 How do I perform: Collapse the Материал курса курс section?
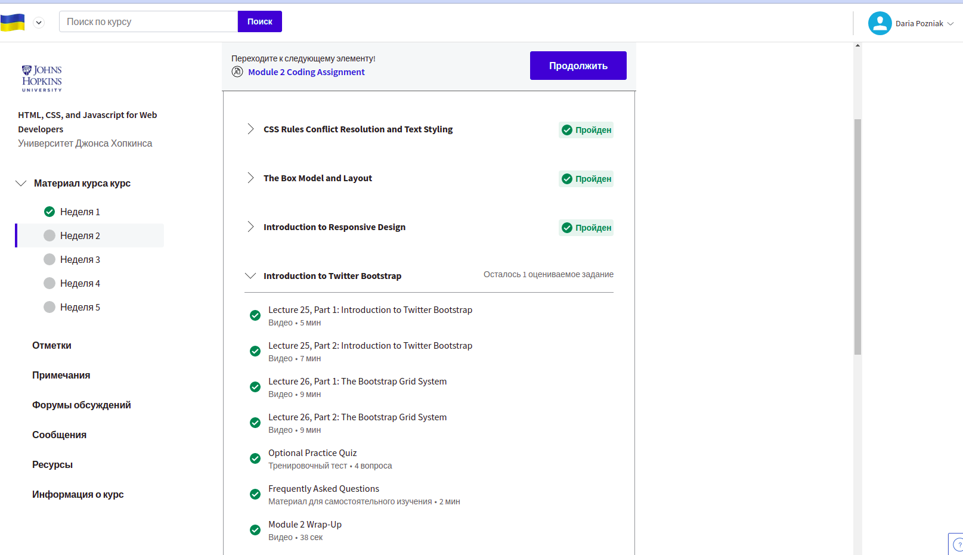(21, 183)
